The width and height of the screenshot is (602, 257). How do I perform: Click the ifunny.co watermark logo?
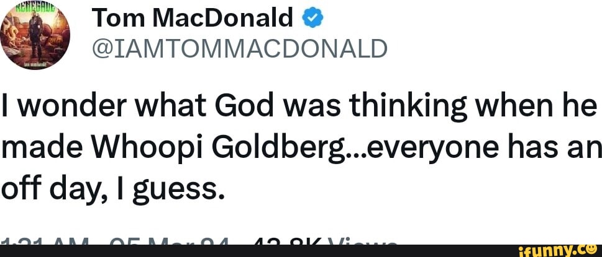click(552, 249)
